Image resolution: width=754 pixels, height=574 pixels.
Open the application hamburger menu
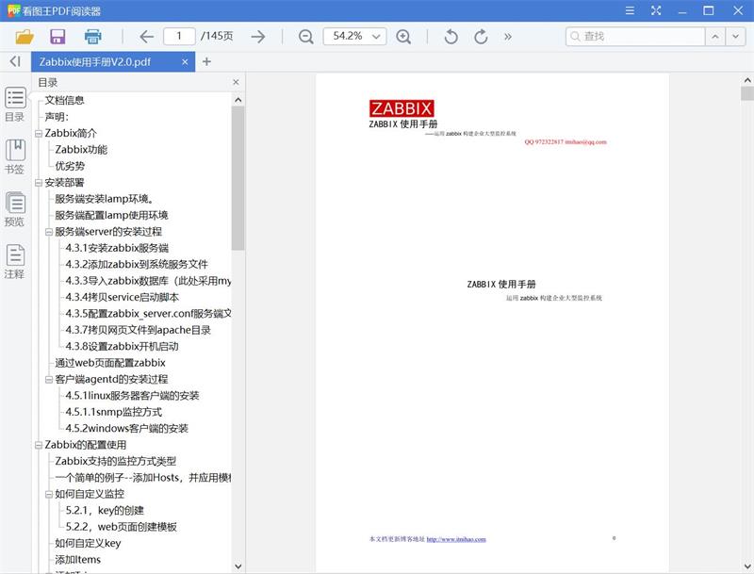[629, 11]
